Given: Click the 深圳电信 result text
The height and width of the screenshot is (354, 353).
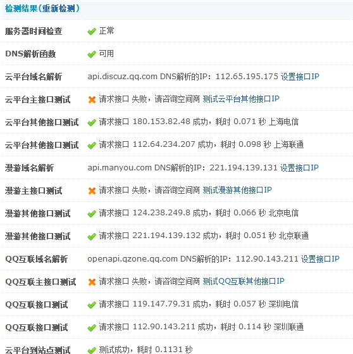Looking at the screenshot, I should 283,304.
